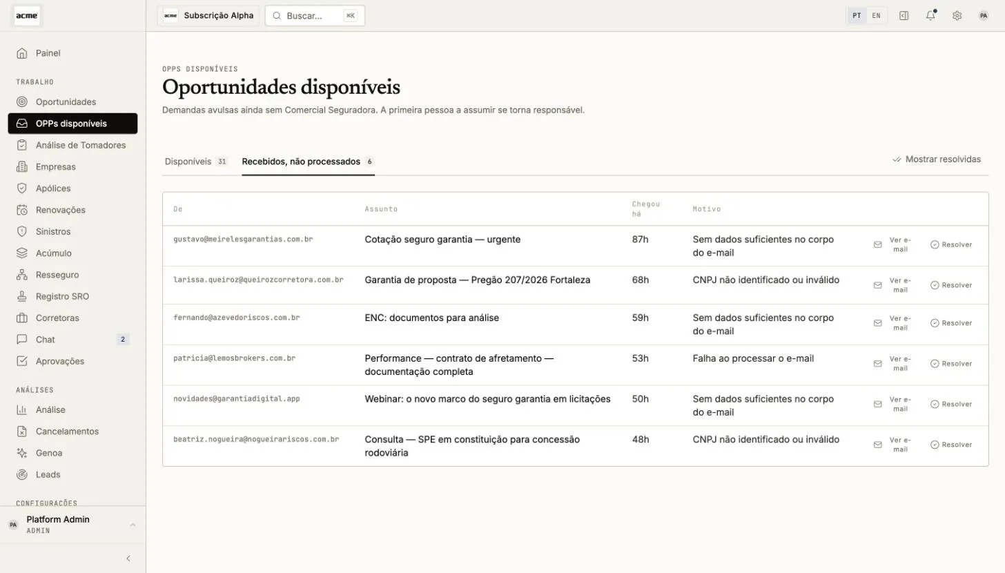Sort by the Chegou há column header
1005x573 pixels.
(645, 209)
